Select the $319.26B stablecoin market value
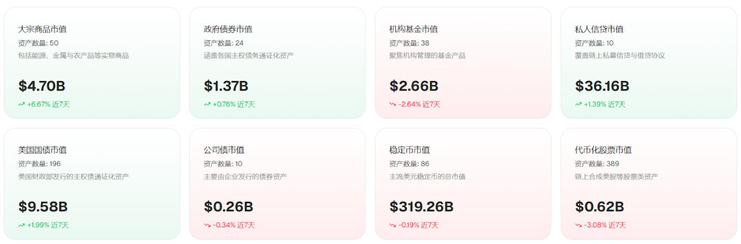Viewport: 741px width, 244px height. [x=421, y=207]
